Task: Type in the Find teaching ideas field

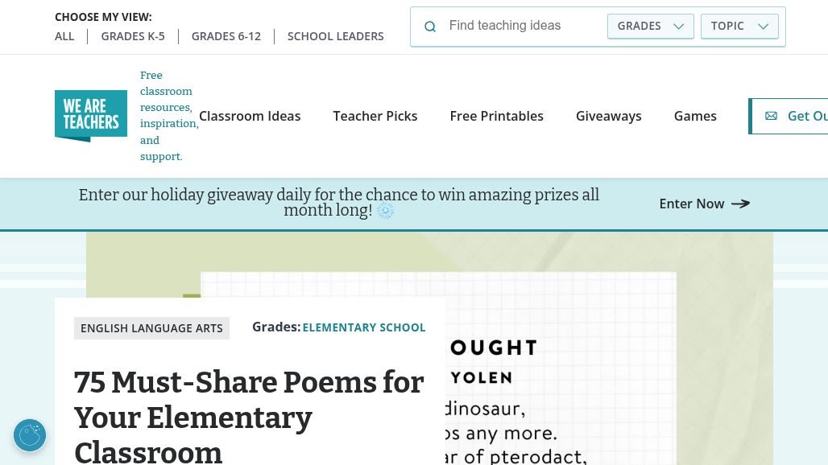Action: (x=522, y=26)
